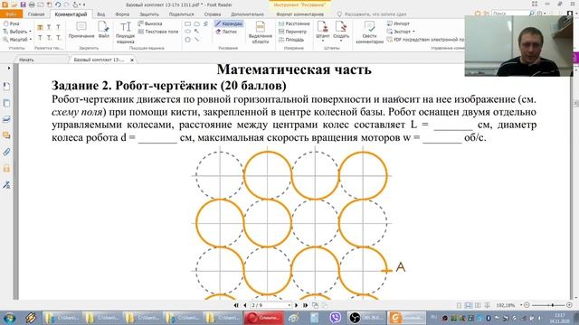Viewport: 579px width, 325px height.
Task: Open the signatures panel in sidebar
Action: click(6, 185)
